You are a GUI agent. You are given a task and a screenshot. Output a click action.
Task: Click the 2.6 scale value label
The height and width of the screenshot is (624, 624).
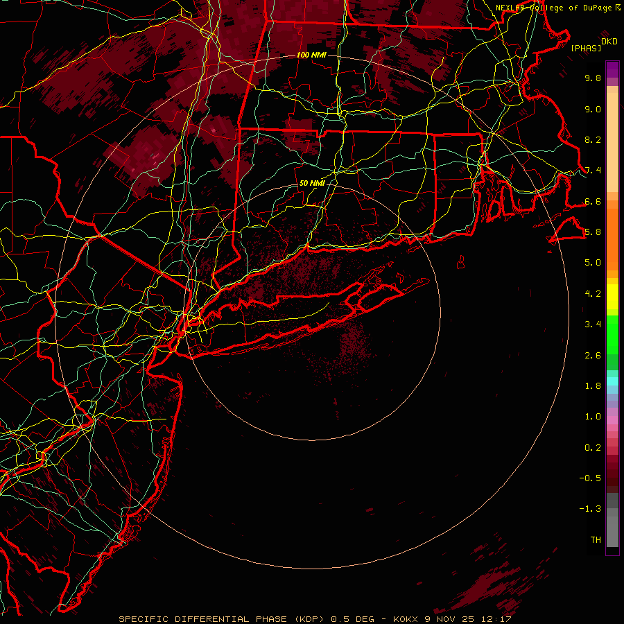point(593,356)
